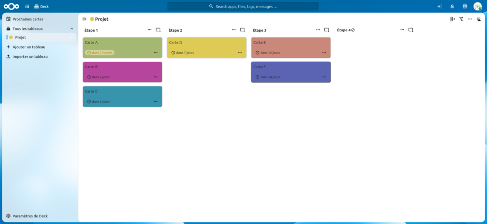The image size is (487, 224).
Task: Click the Étape 2 list title
Action: (x=175, y=30)
